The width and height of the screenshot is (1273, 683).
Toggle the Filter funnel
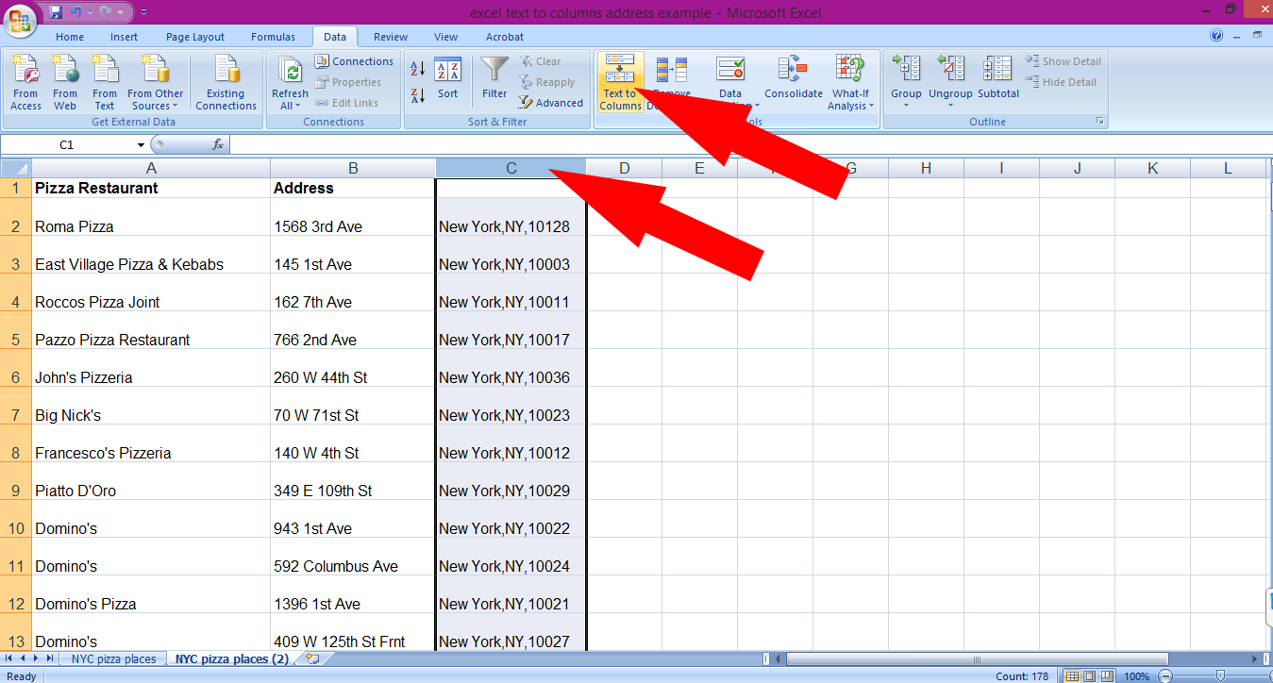[x=494, y=79]
